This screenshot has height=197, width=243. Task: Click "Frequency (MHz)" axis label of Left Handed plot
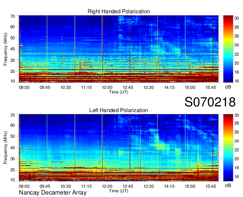[5, 148]
